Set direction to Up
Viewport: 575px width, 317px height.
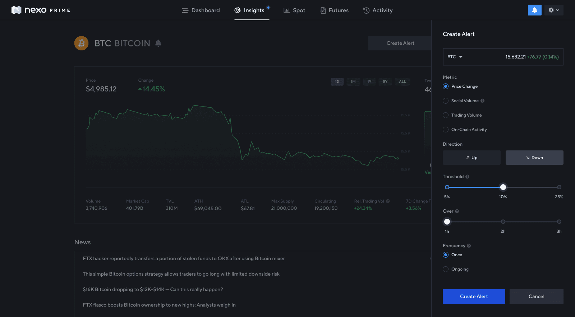pyautogui.click(x=471, y=158)
